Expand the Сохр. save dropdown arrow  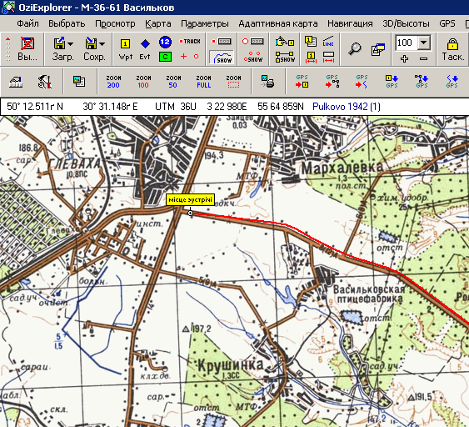coord(102,44)
